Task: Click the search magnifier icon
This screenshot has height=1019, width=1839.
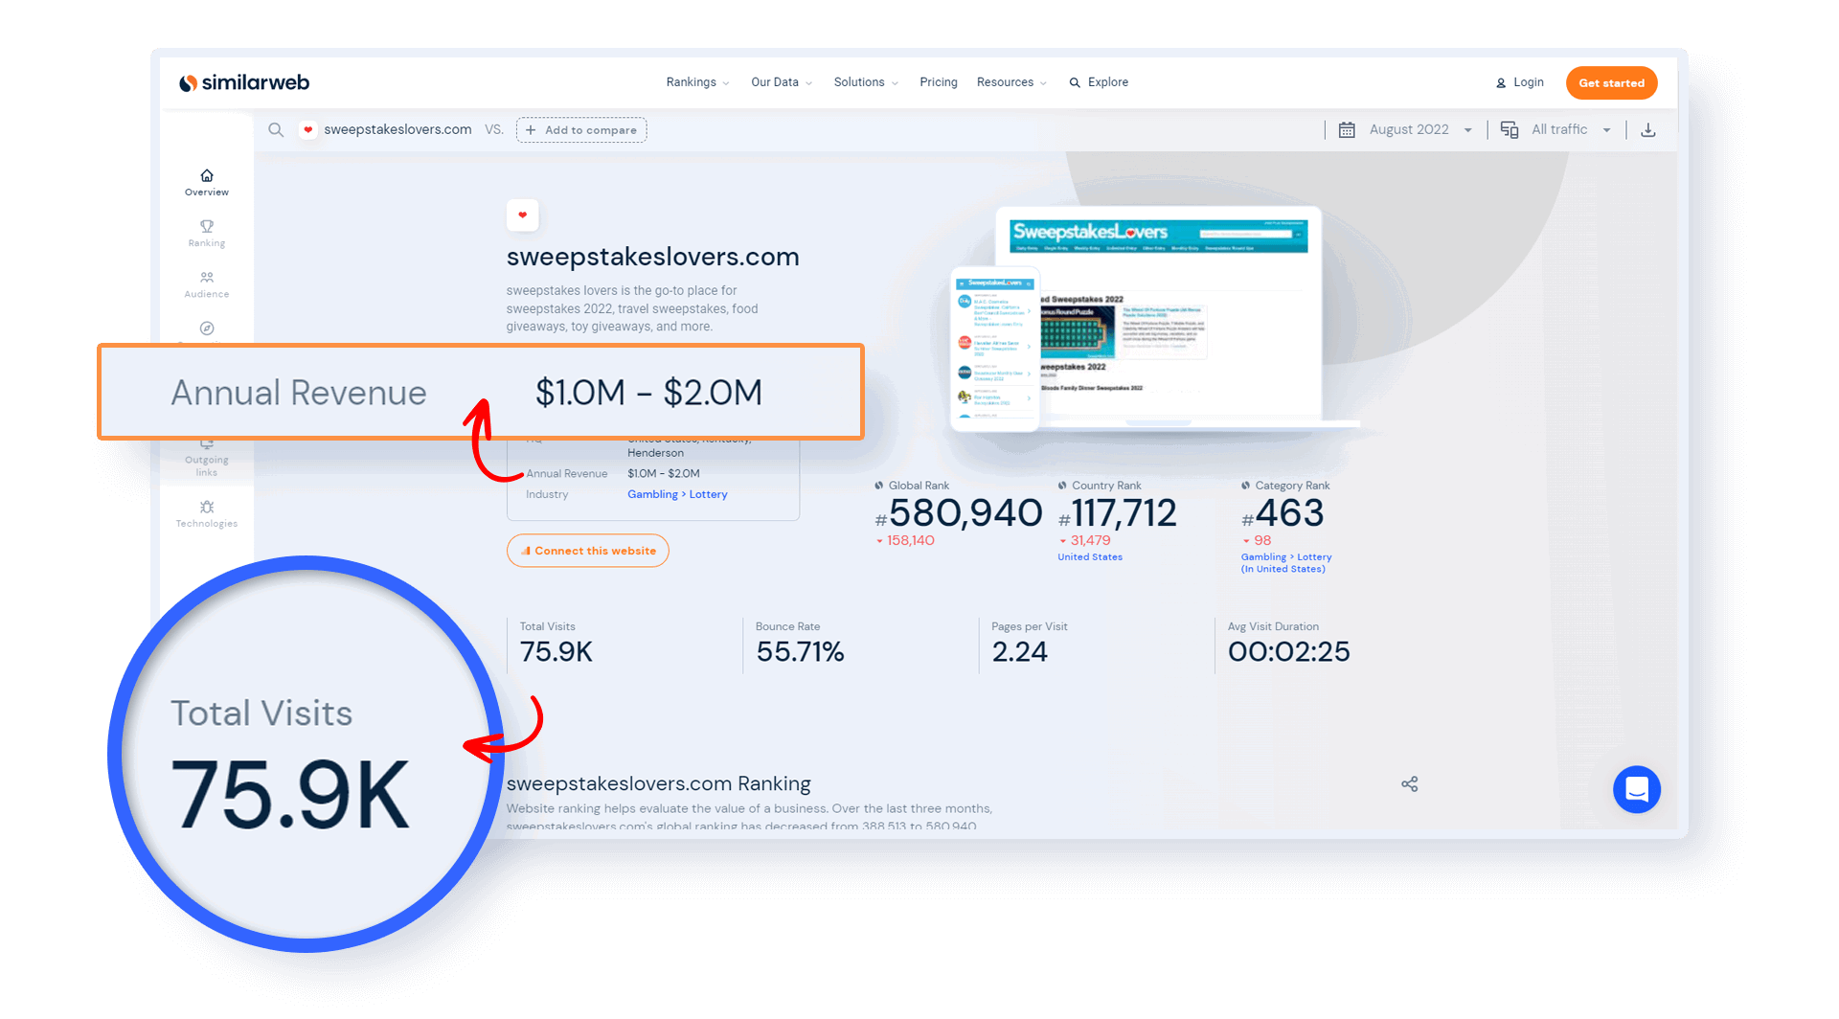Action: (276, 130)
